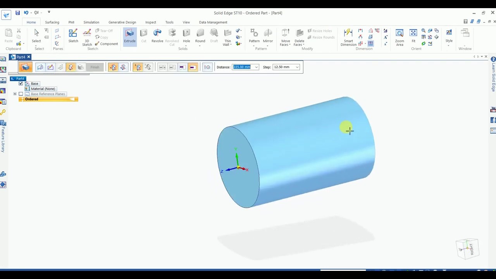
Task: Switch to the Data Management tab
Action: [x=213, y=22]
